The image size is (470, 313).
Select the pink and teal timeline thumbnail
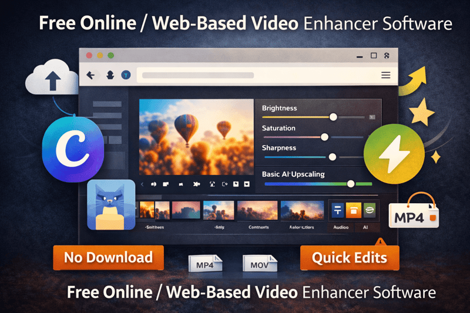(186, 210)
